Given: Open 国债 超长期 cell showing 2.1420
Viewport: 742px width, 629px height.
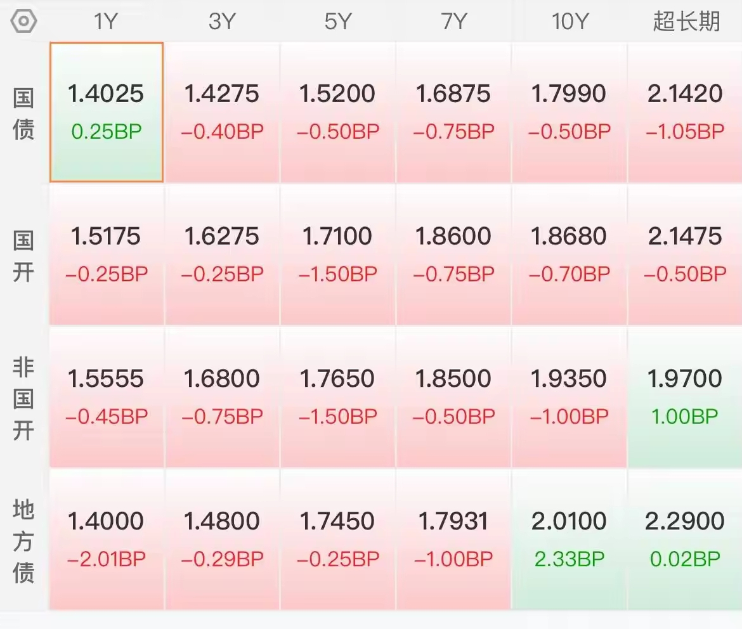Looking at the screenshot, I should pyautogui.click(x=685, y=112).
